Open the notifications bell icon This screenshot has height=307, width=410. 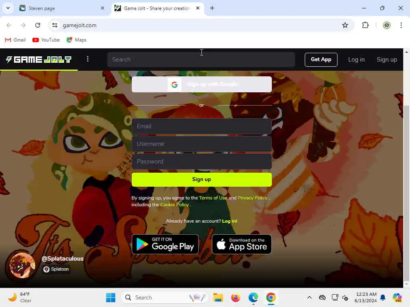coord(382,297)
